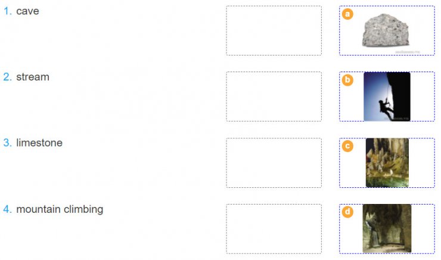Click the orange 'd' badge icon
This screenshot has height=260, width=441.
click(347, 212)
